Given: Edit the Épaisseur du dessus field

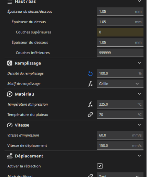Looking at the screenshot, I should click(x=120, y=22).
